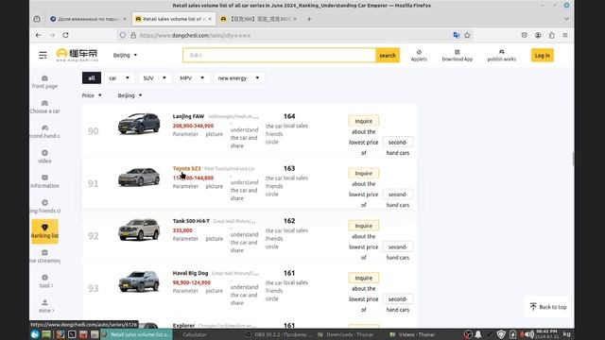Reload the page
Image resolution: width=605 pixels, height=340 pixels.
65,35
